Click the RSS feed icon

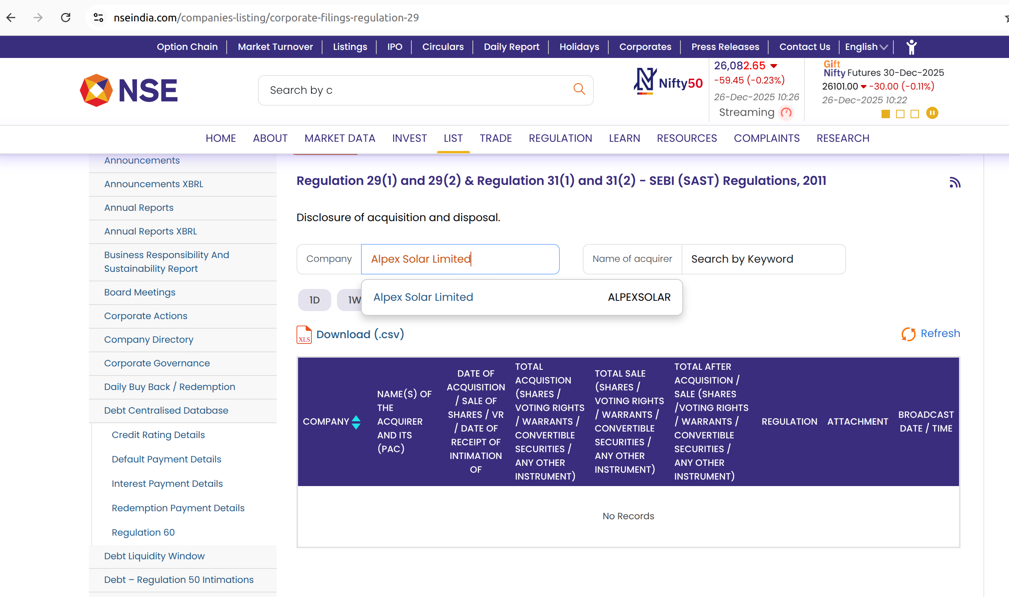(x=955, y=182)
